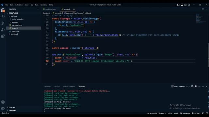Kill terminal with trash icon
The image size is (209, 117).
point(196,86)
